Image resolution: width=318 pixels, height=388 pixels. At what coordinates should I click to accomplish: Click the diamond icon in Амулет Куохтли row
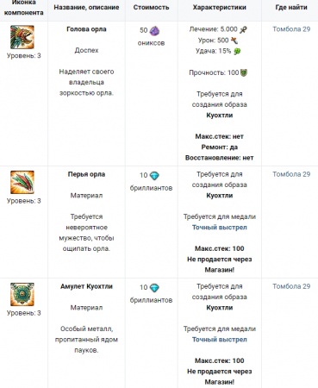pos(154,287)
